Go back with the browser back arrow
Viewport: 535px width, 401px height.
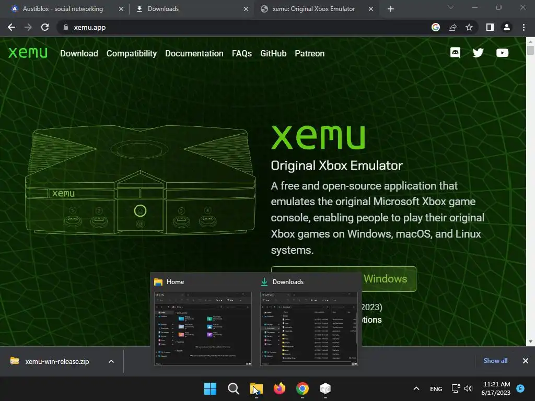(x=11, y=27)
